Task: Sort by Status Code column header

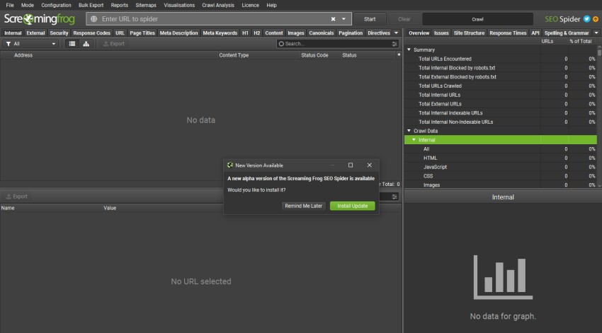Action: coord(320,55)
